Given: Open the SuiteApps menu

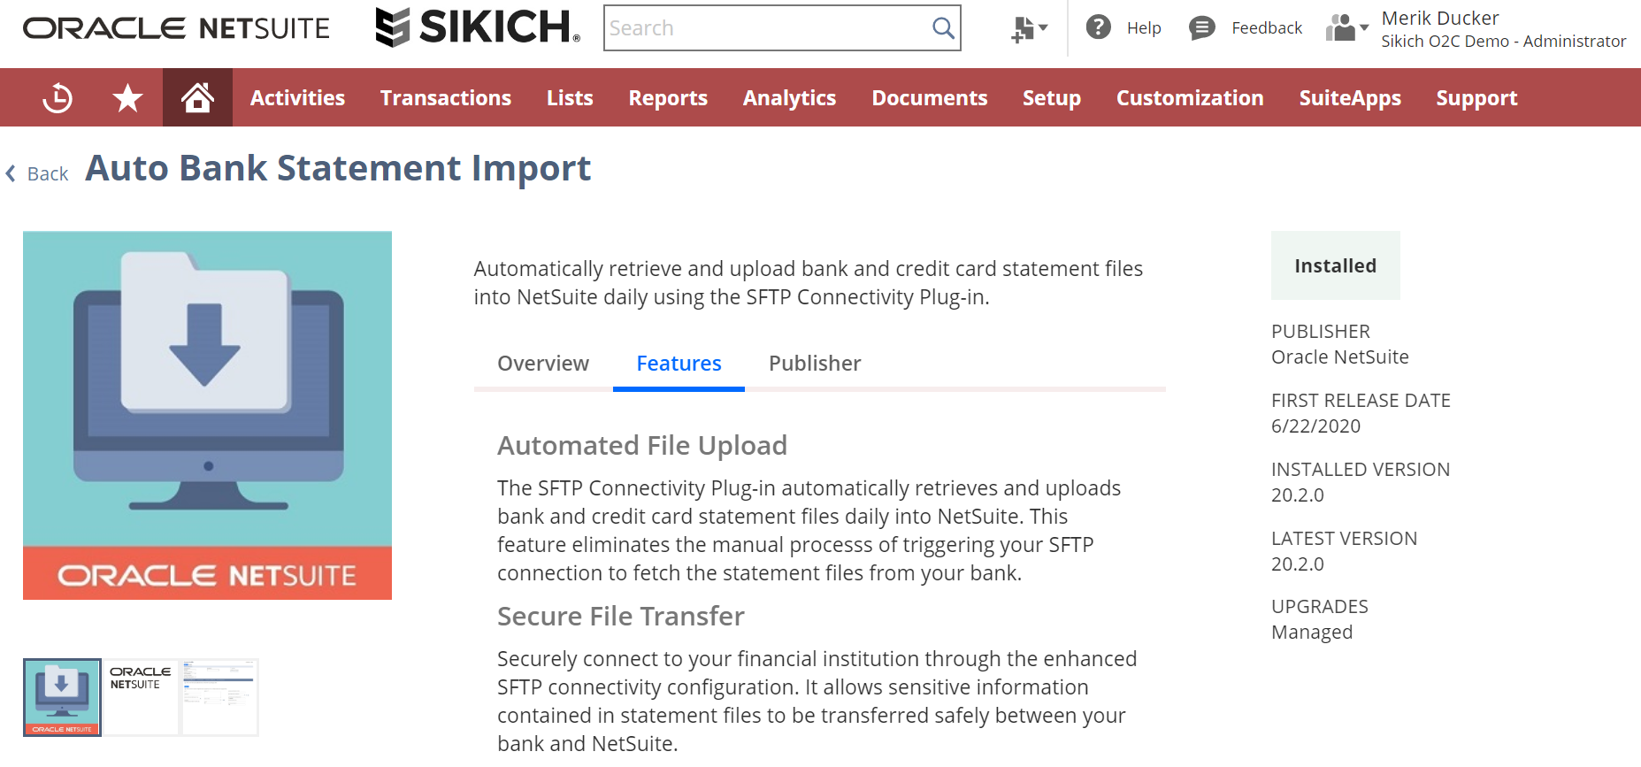Looking at the screenshot, I should pos(1349,97).
